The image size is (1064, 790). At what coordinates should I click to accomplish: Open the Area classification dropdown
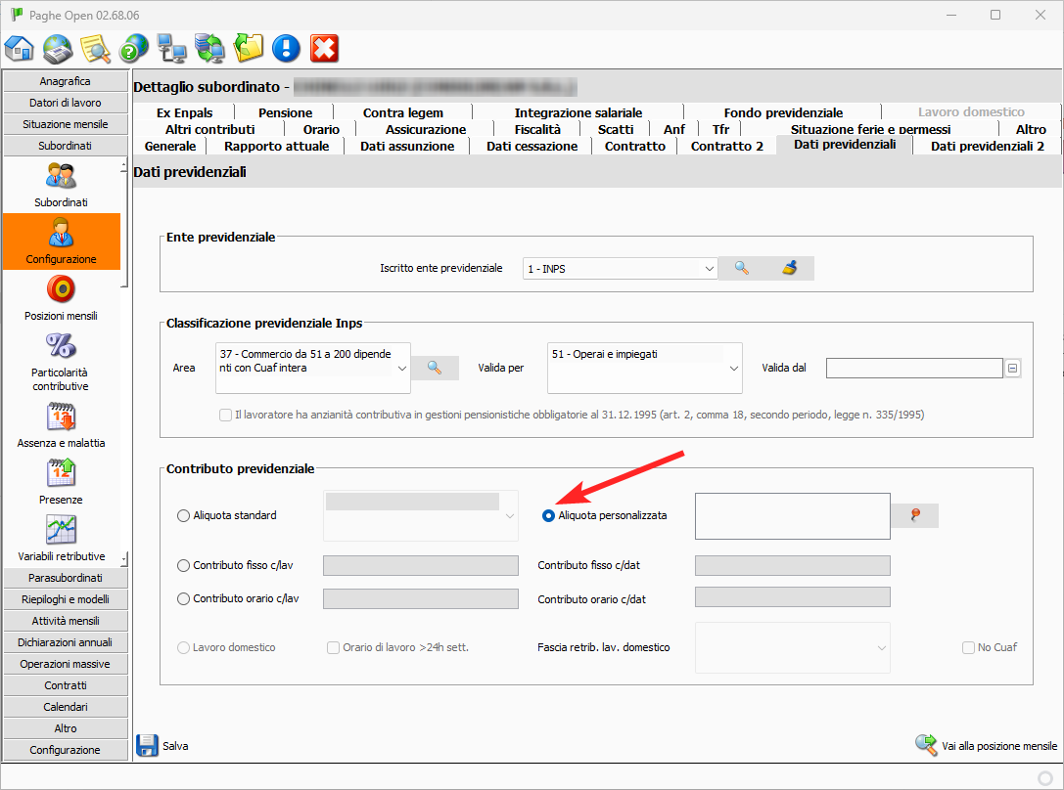pyautogui.click(x=401, y=369)
